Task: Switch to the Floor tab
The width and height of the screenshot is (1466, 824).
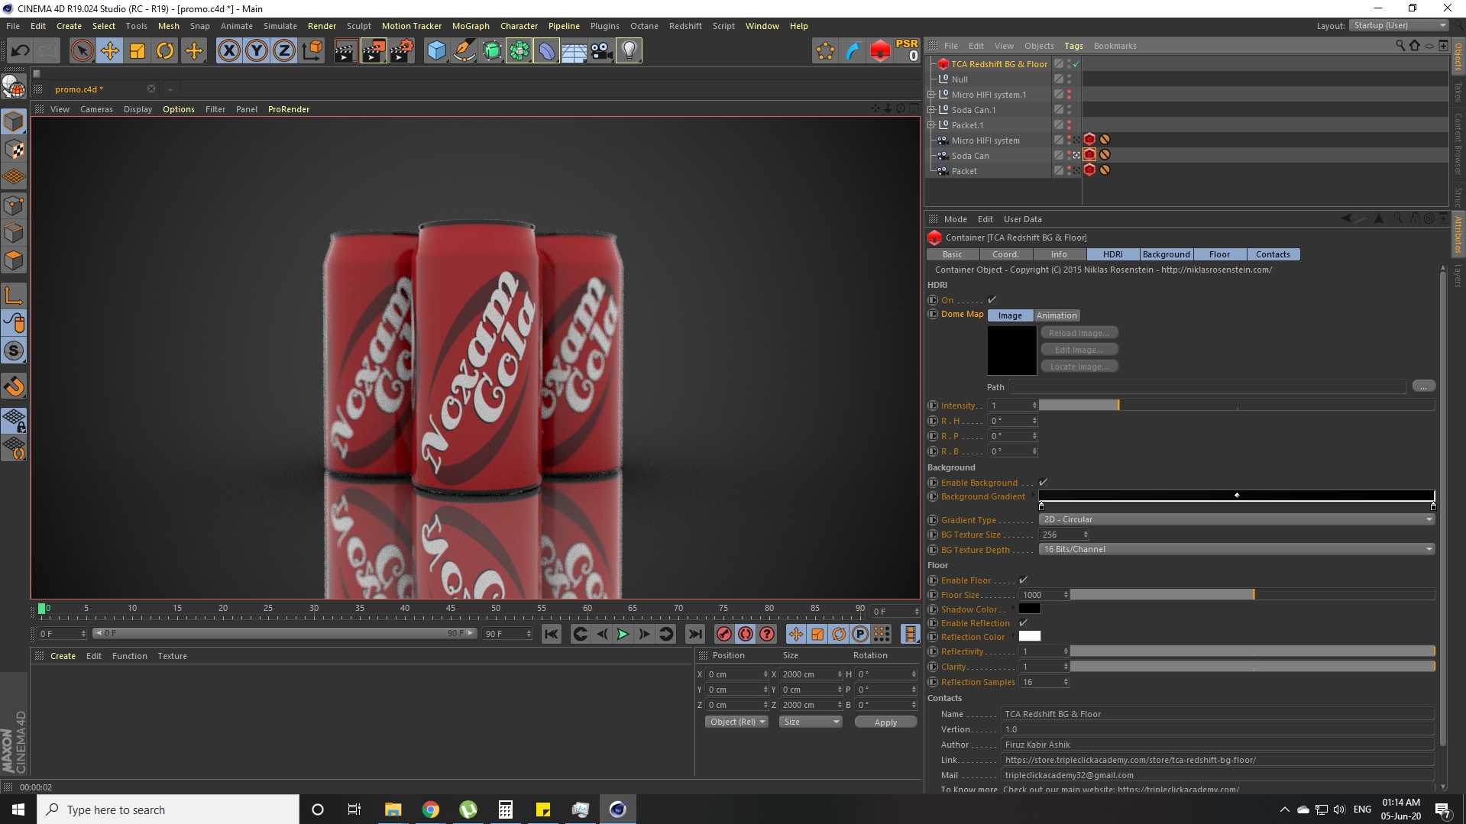Action: pyautogui.click(x=1219, y=254)
